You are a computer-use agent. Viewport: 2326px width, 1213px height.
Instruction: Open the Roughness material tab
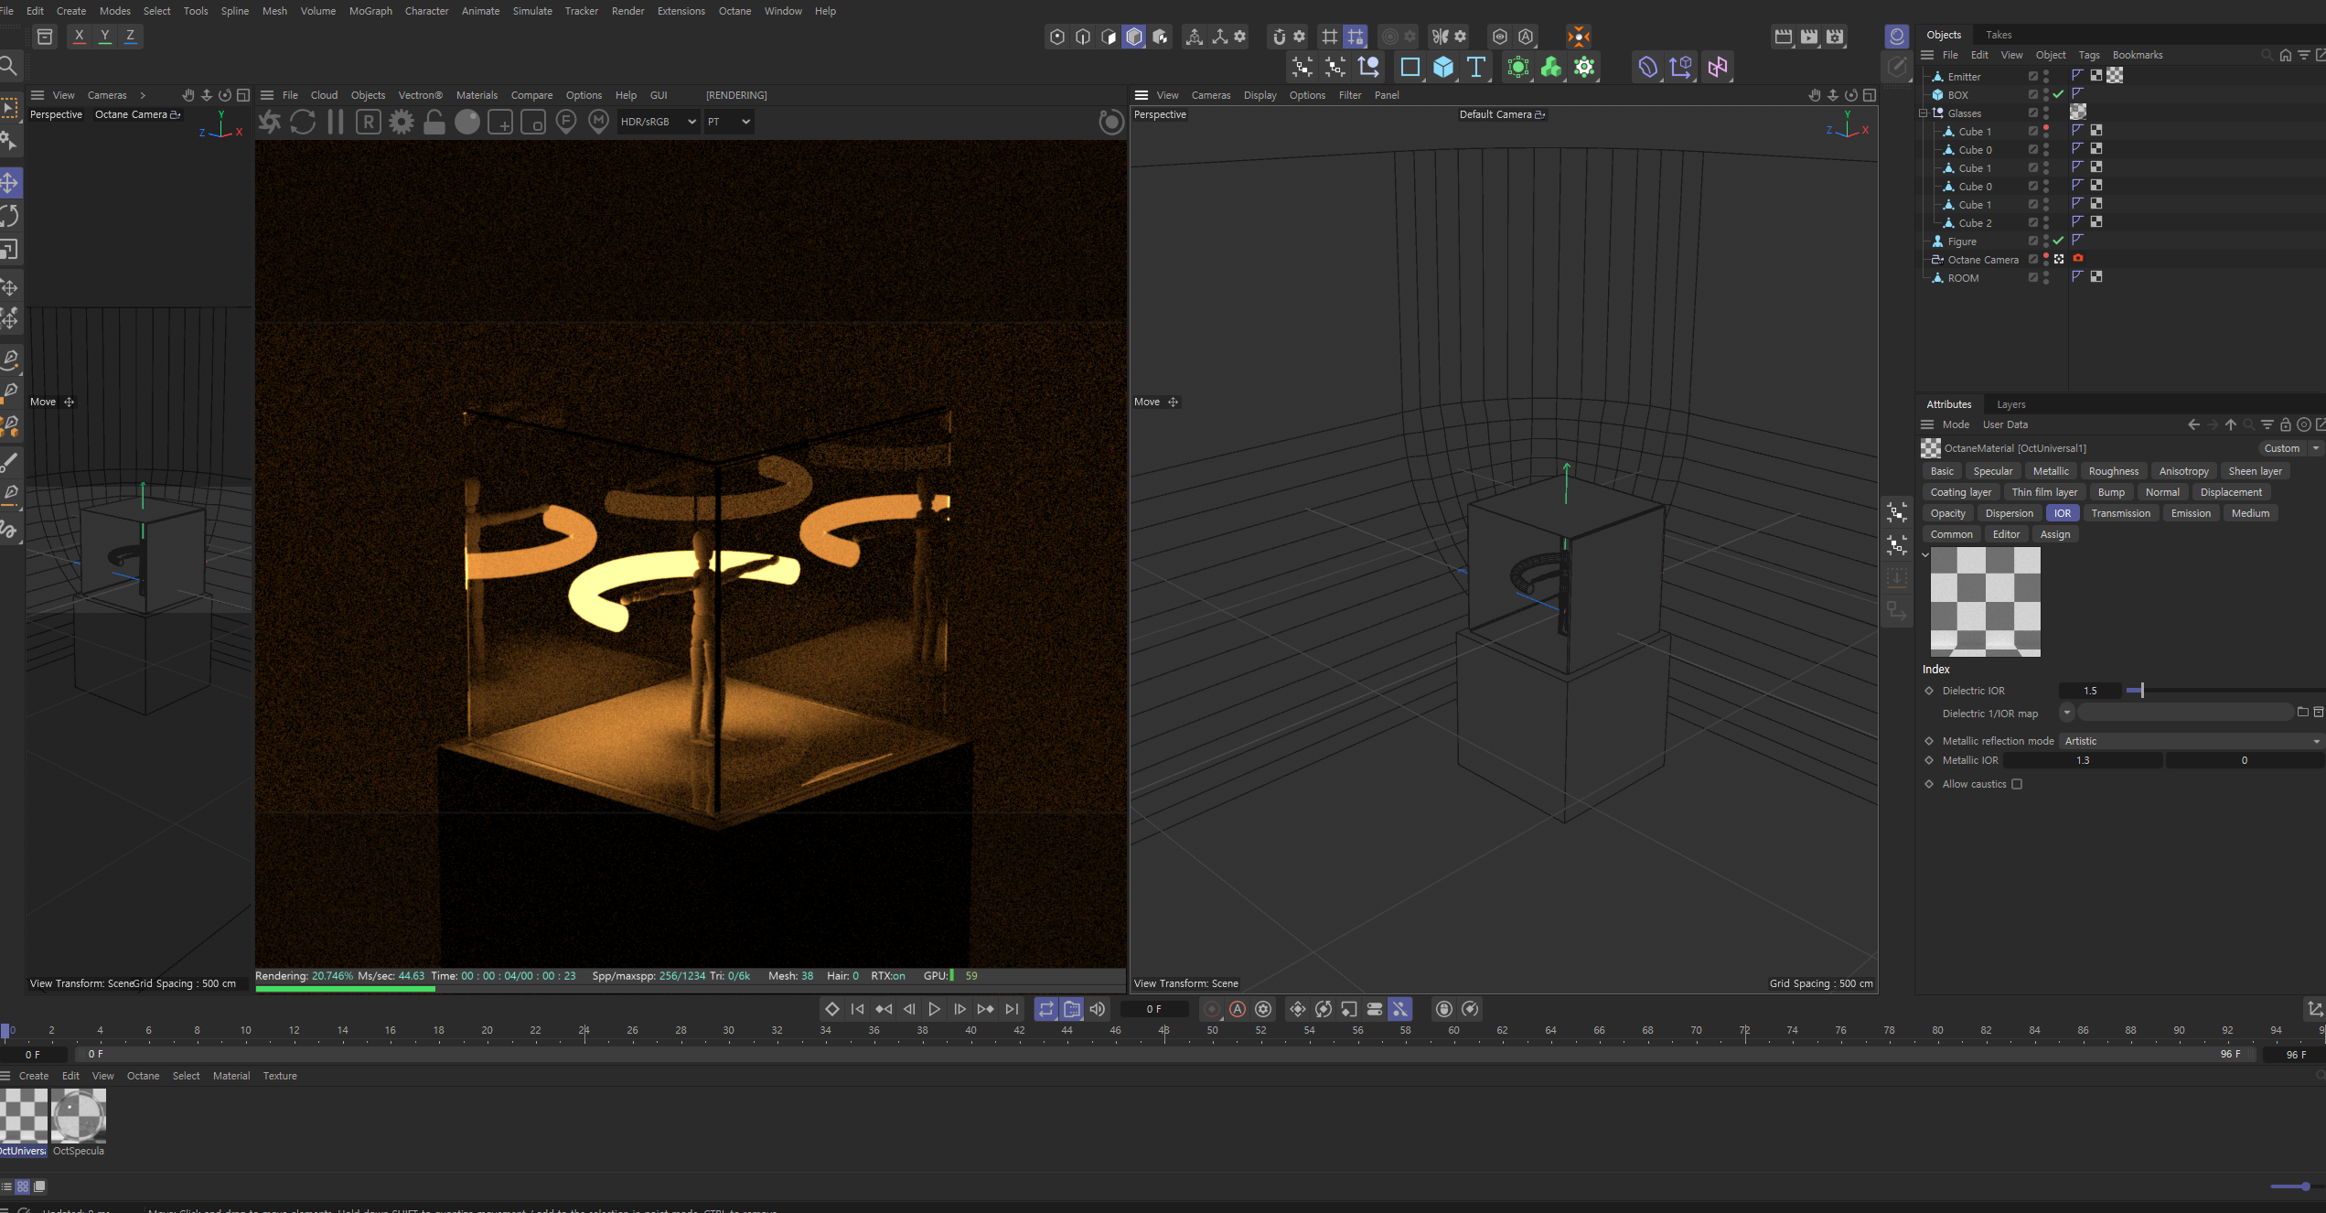point(2114,471)
